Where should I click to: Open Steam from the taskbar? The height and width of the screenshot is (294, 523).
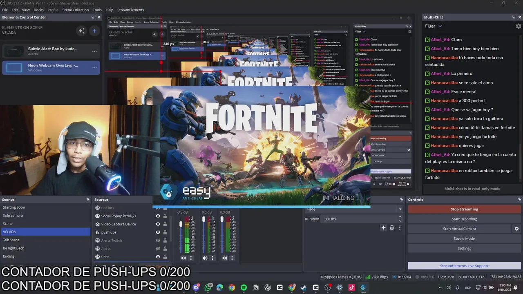click(304, 287)
